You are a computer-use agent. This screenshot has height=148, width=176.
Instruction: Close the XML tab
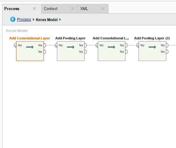[103, 9]
